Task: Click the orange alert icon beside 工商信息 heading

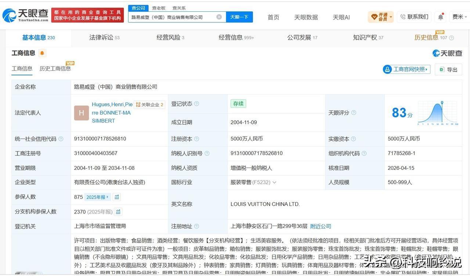Action: [x=42, y=53]
